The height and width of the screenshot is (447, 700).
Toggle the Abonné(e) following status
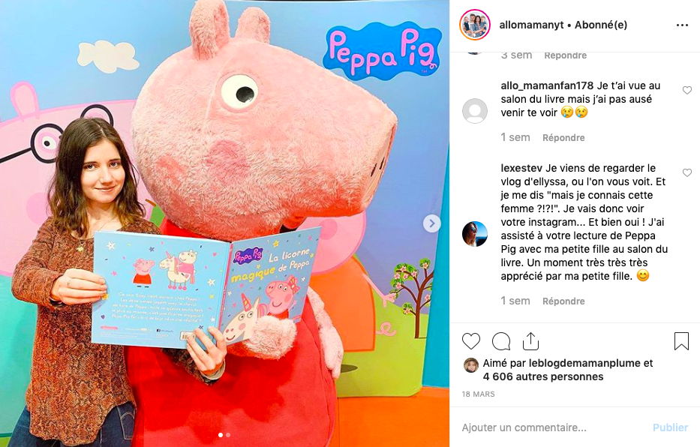(601, 25)
